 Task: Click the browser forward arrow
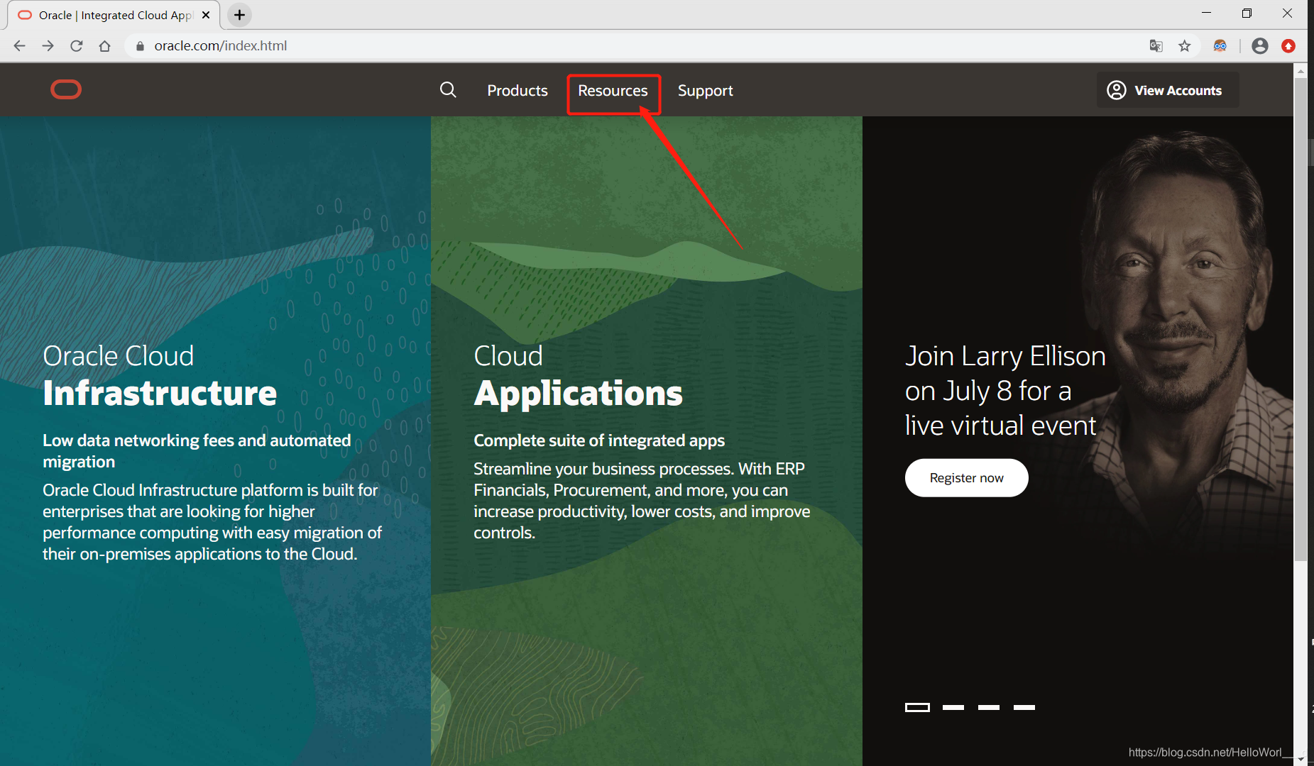pyautogui.click(x=48, y=46)
